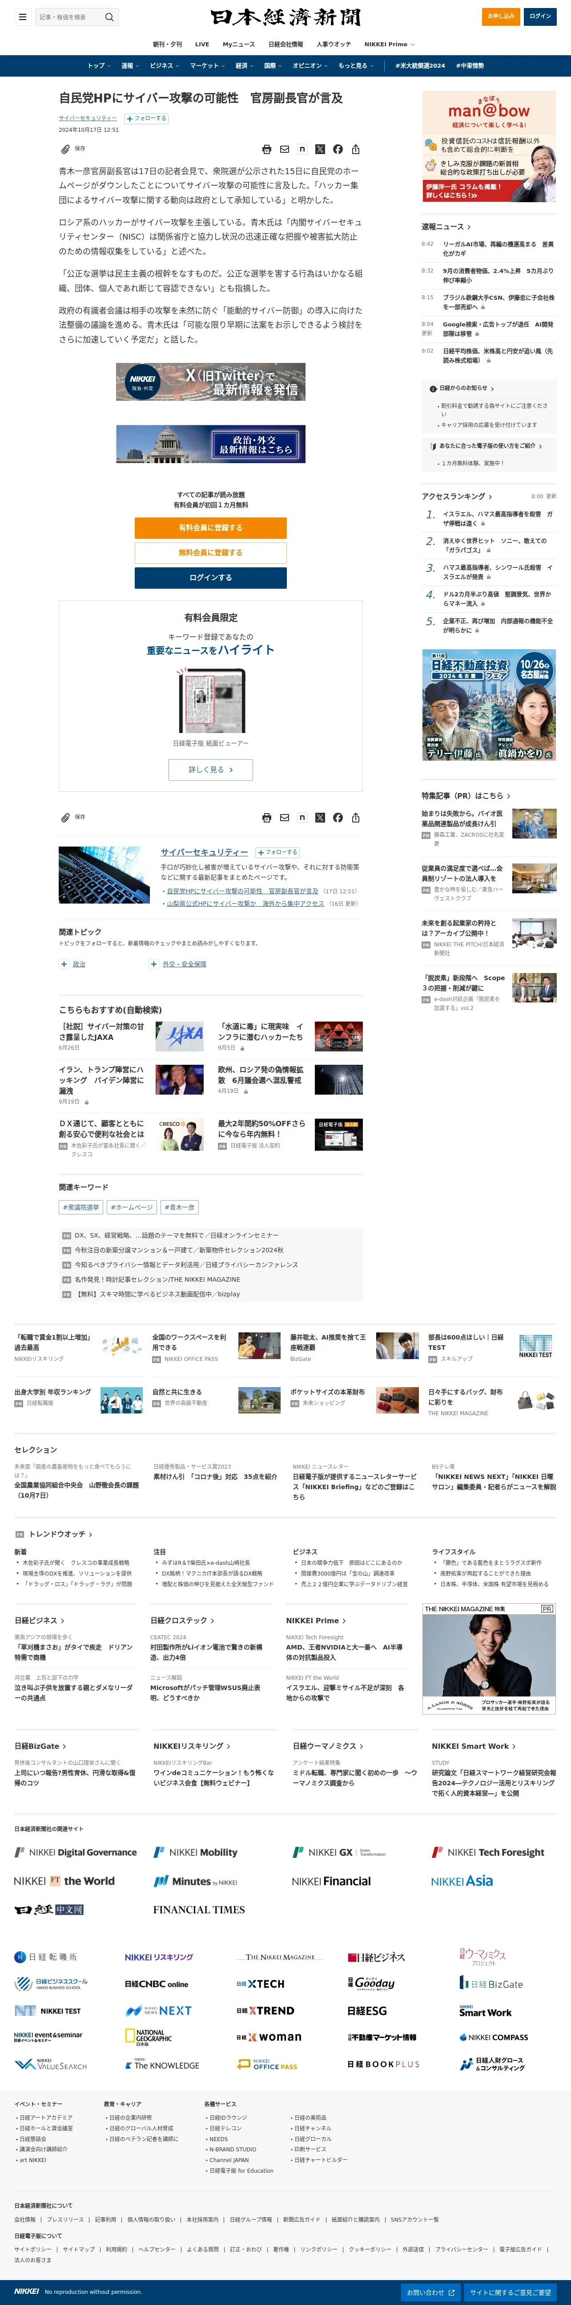Toggle フォローする in the サイバーセキュリティー topic card
This screenshot has height=2305, width=571.
click(278, 852)
